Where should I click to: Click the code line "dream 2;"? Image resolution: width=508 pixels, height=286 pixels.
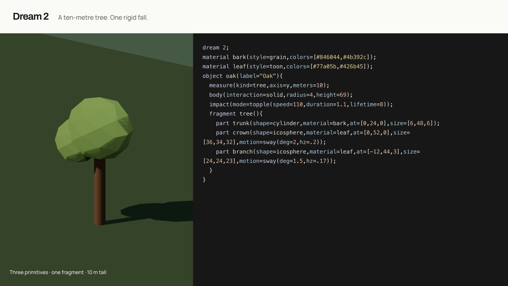(216, 48)
